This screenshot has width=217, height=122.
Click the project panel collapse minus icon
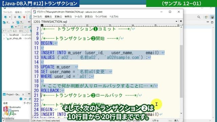[25, 99]
